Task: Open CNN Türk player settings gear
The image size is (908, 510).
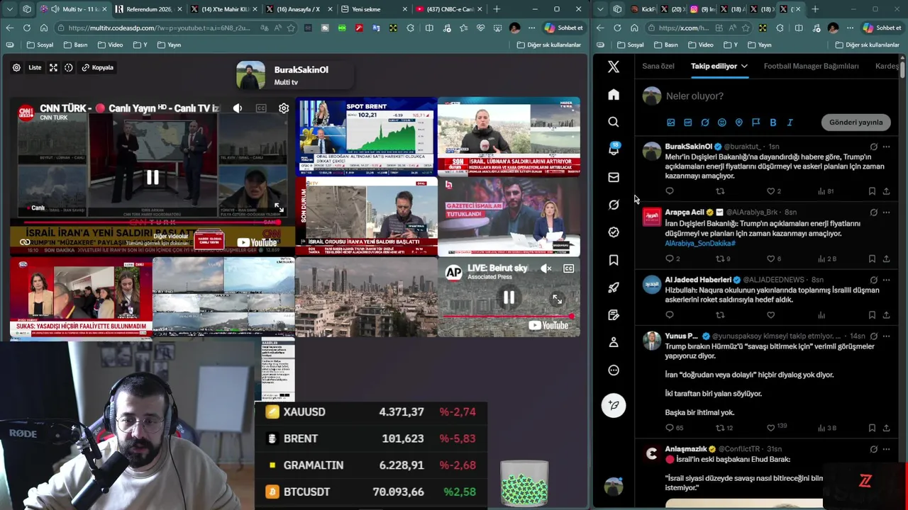Action: click(x=284, y=108)
